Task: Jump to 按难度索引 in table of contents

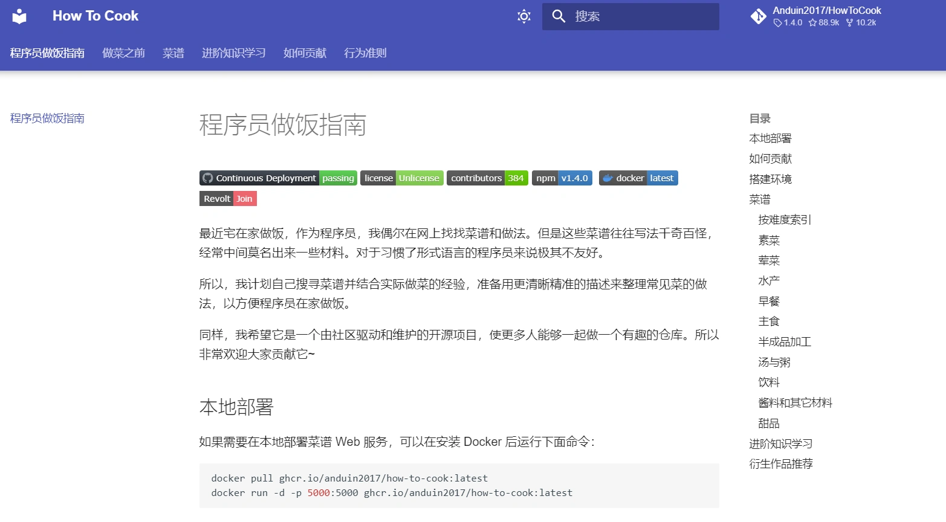Action: point(785,220)
